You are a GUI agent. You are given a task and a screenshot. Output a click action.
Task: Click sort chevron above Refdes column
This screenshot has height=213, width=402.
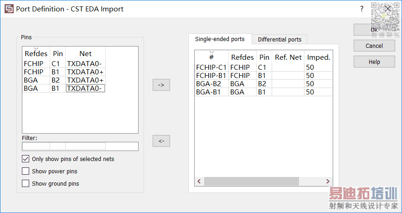click(36, 49)
